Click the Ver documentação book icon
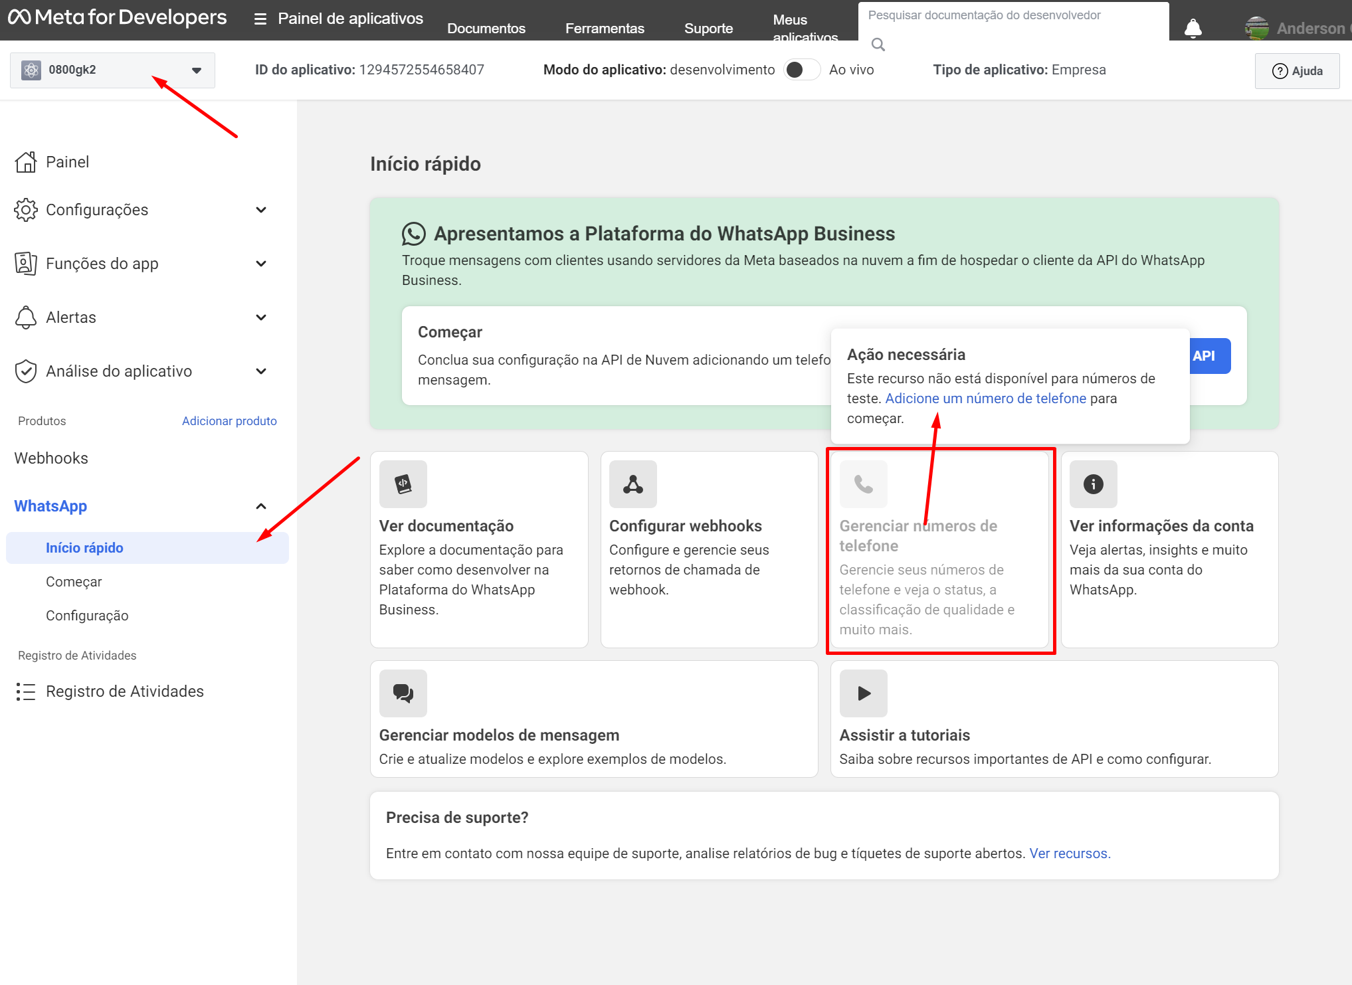 [403, 484]
